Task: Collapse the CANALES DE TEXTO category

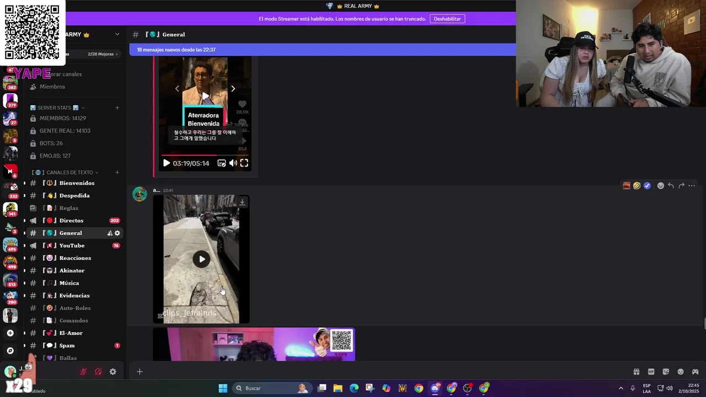Action: pos(66,172)
